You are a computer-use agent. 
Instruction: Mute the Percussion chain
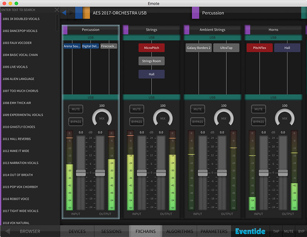[76, 109]
